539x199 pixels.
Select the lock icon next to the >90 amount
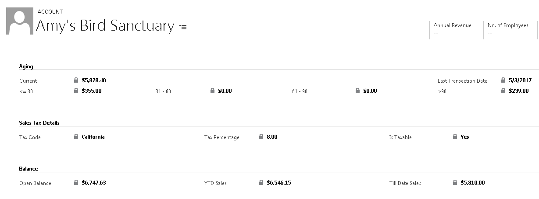(x=503, y=91)
